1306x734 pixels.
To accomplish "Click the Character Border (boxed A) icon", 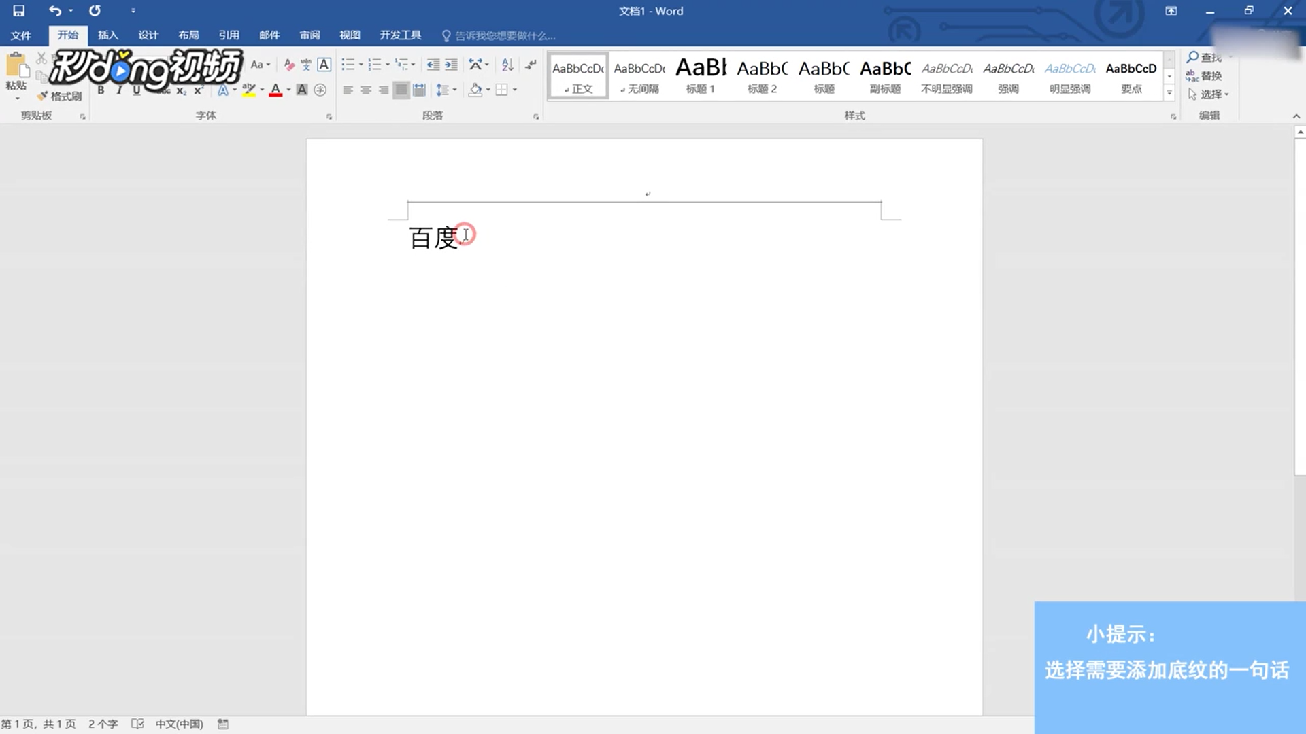I will (324, 65).
